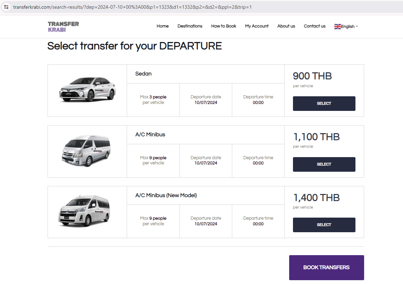This screenshot has height=284, width=403.
Task: Select the Sedan for 900 THB
Action: (324, 104)
